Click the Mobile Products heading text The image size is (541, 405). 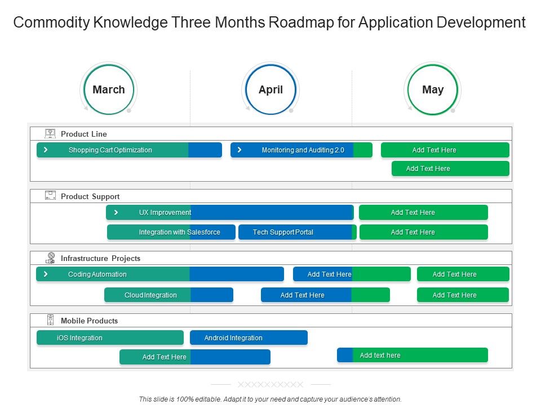(x=90, y=321)
